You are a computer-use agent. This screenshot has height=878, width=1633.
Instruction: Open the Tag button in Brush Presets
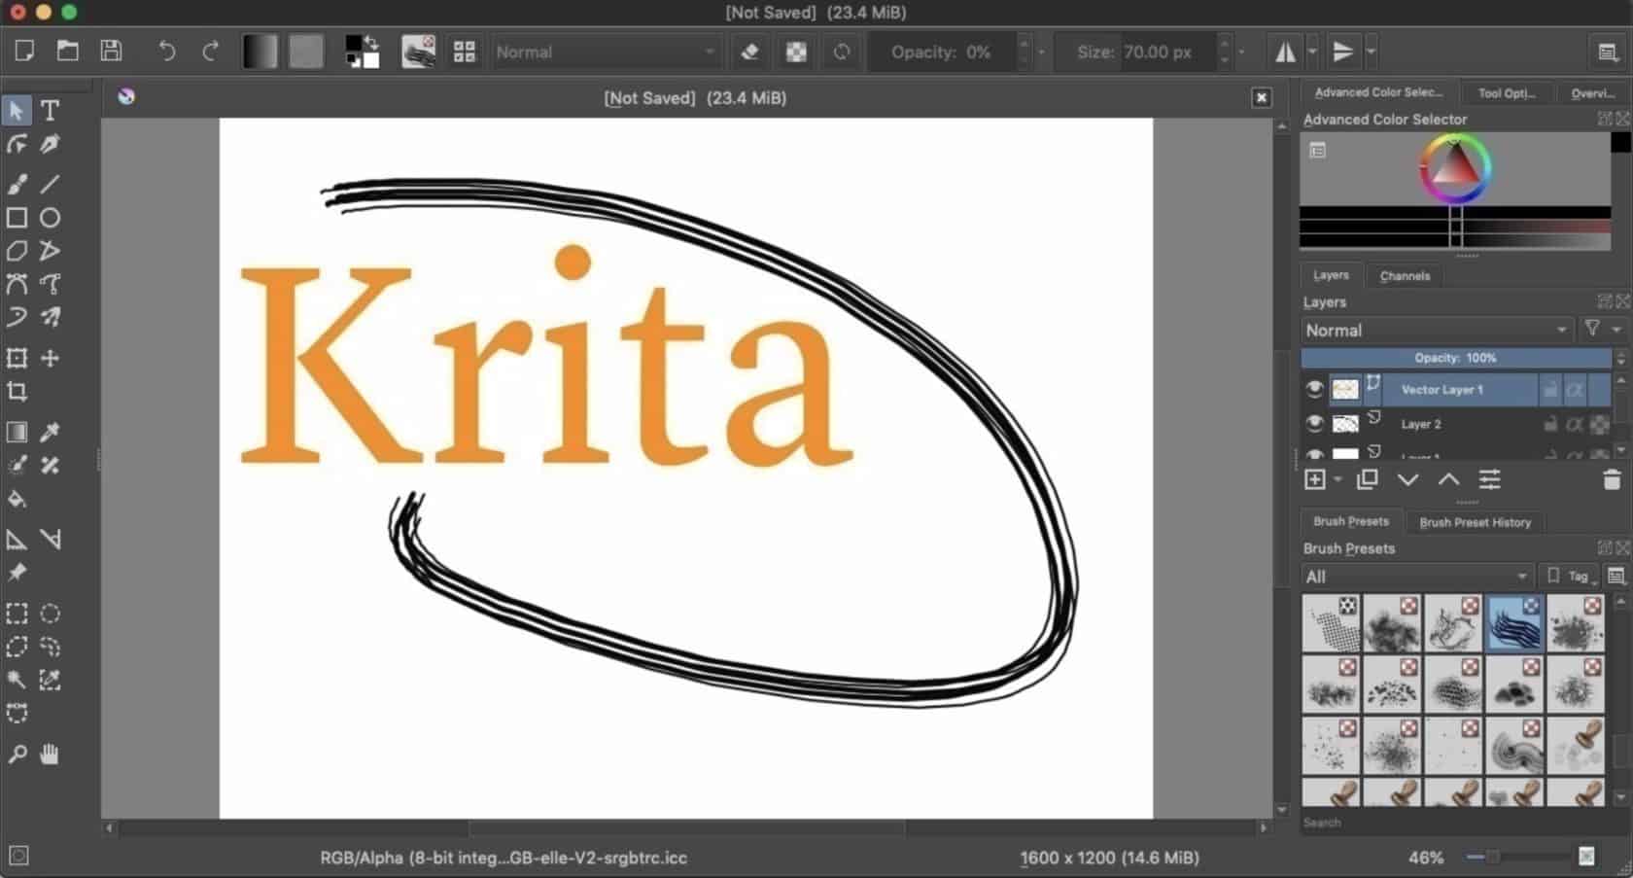(1570, 576)
